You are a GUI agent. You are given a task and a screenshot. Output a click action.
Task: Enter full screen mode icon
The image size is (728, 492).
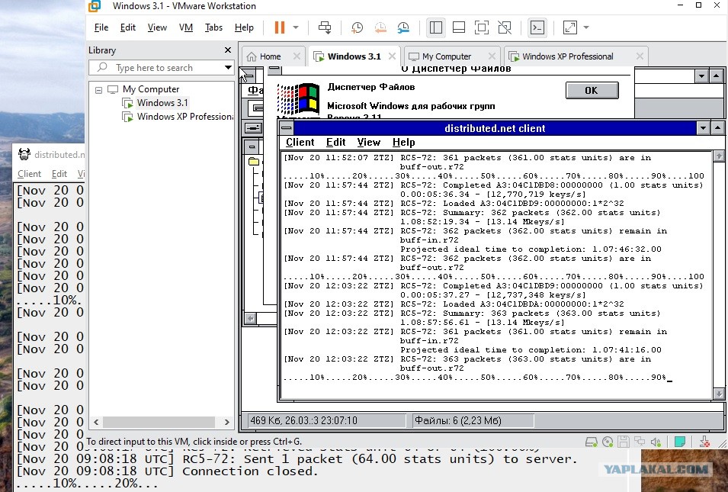482,27
